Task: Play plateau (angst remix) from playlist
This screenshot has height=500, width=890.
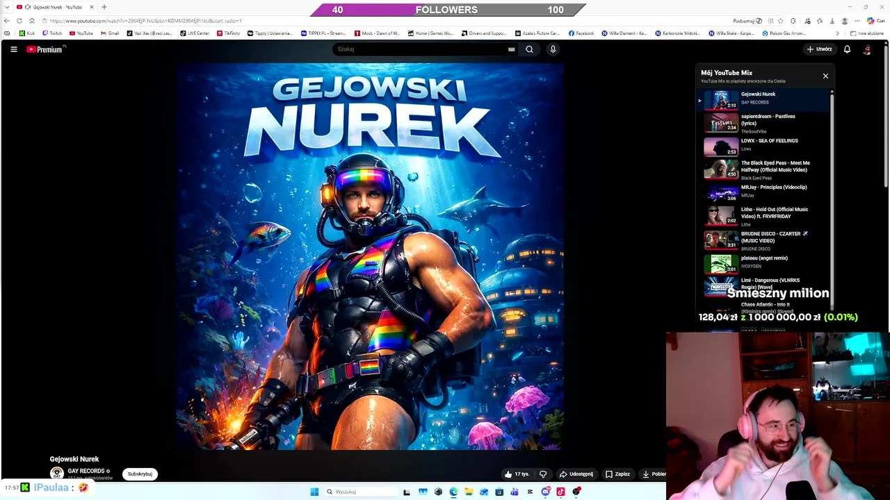Action: (765, 263)
